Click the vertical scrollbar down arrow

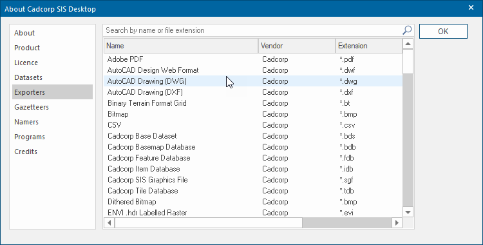click(x=408, y=212)
